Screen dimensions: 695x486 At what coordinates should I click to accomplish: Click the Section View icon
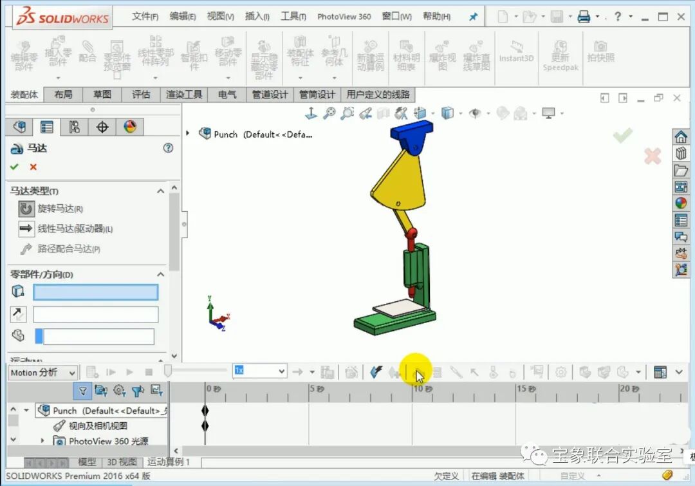point(383,113)
